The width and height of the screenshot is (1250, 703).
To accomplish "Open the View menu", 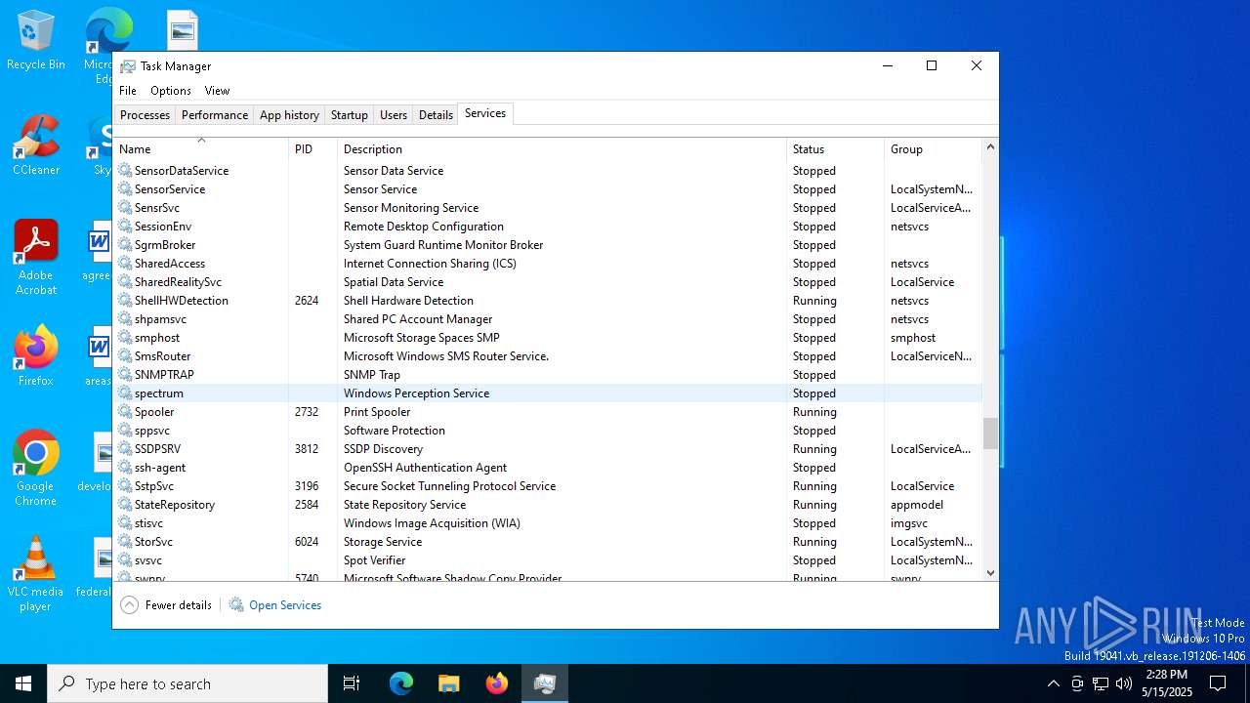I will (217, 91).
